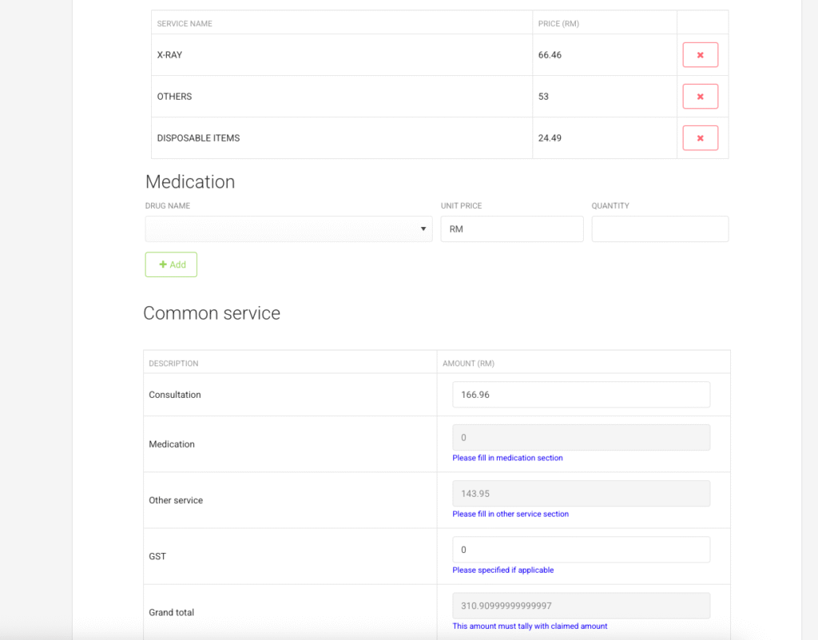The image size is (818, 640).
Task: Focus the Quantity input box
Action: [660, 229]
